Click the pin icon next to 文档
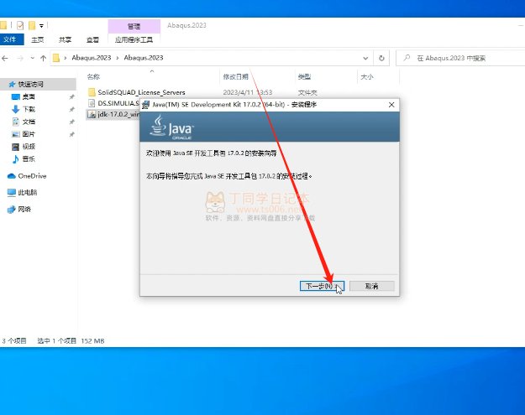The width and height of the screenshot is (525, 415). coord(71,122)
